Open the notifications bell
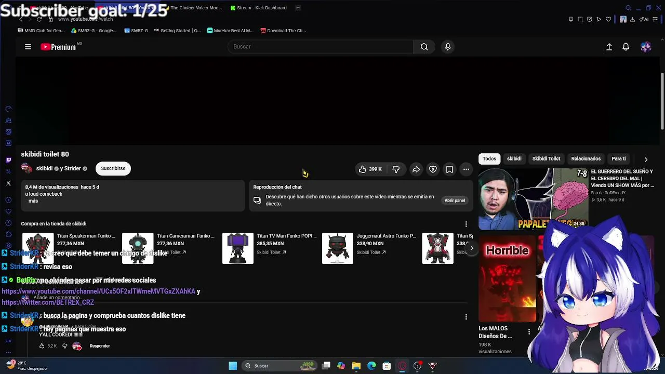The image size is (665, 374). click(626, 47)
